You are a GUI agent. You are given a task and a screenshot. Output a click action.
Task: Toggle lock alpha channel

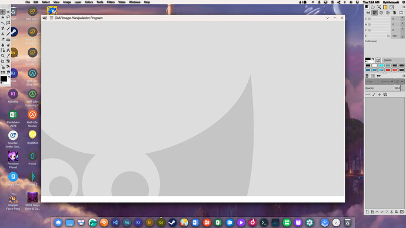click(385, 95)
